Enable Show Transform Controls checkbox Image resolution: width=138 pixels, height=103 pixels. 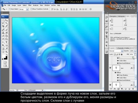(31, 9)
